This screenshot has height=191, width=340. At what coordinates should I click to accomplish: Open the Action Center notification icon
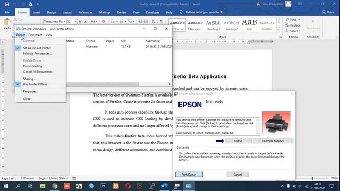pyautogui.click(x=331, y=186)
